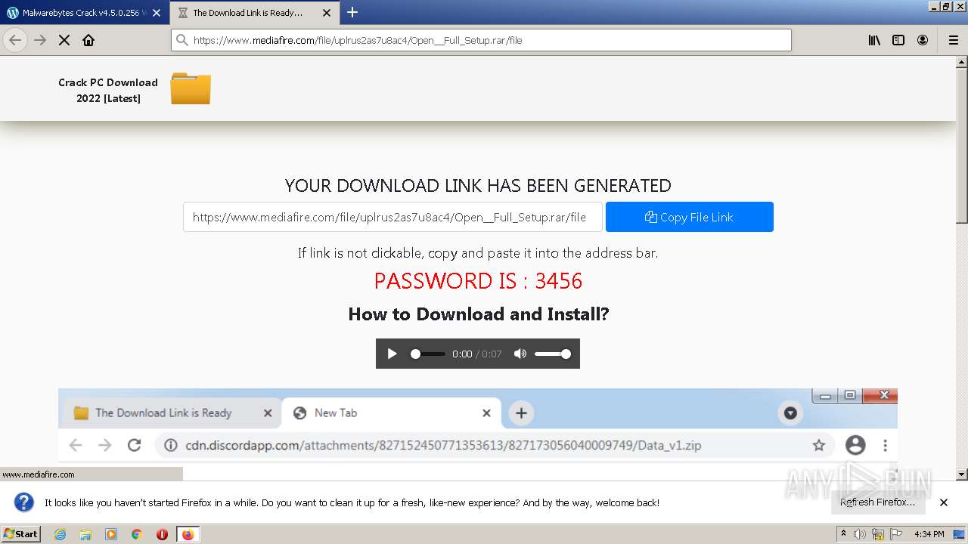Click the tutorial screenshot image
The width and height of the screenshot is (968, 544).
[x=478, y=434]
